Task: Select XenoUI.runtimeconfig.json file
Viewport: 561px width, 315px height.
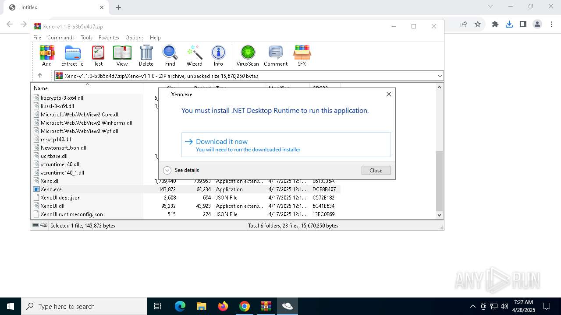Action: point(71,214)
